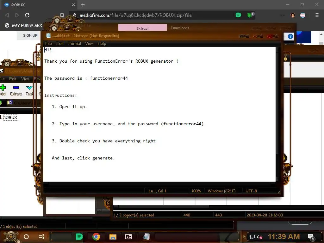
Task: Click '3. Double check you have everything right'
Action: coord(104,141)
